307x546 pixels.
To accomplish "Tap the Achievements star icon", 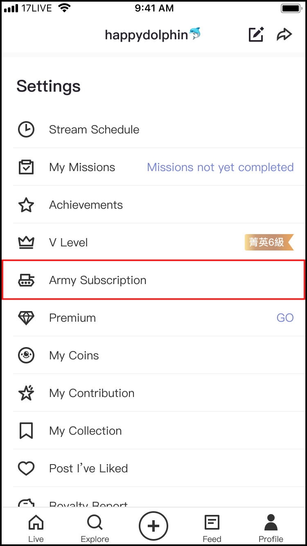I will (x=26, y=205).
